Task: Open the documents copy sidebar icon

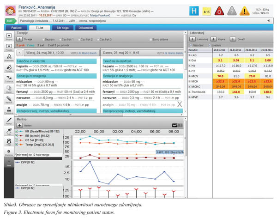Action: tap(9, 89)
